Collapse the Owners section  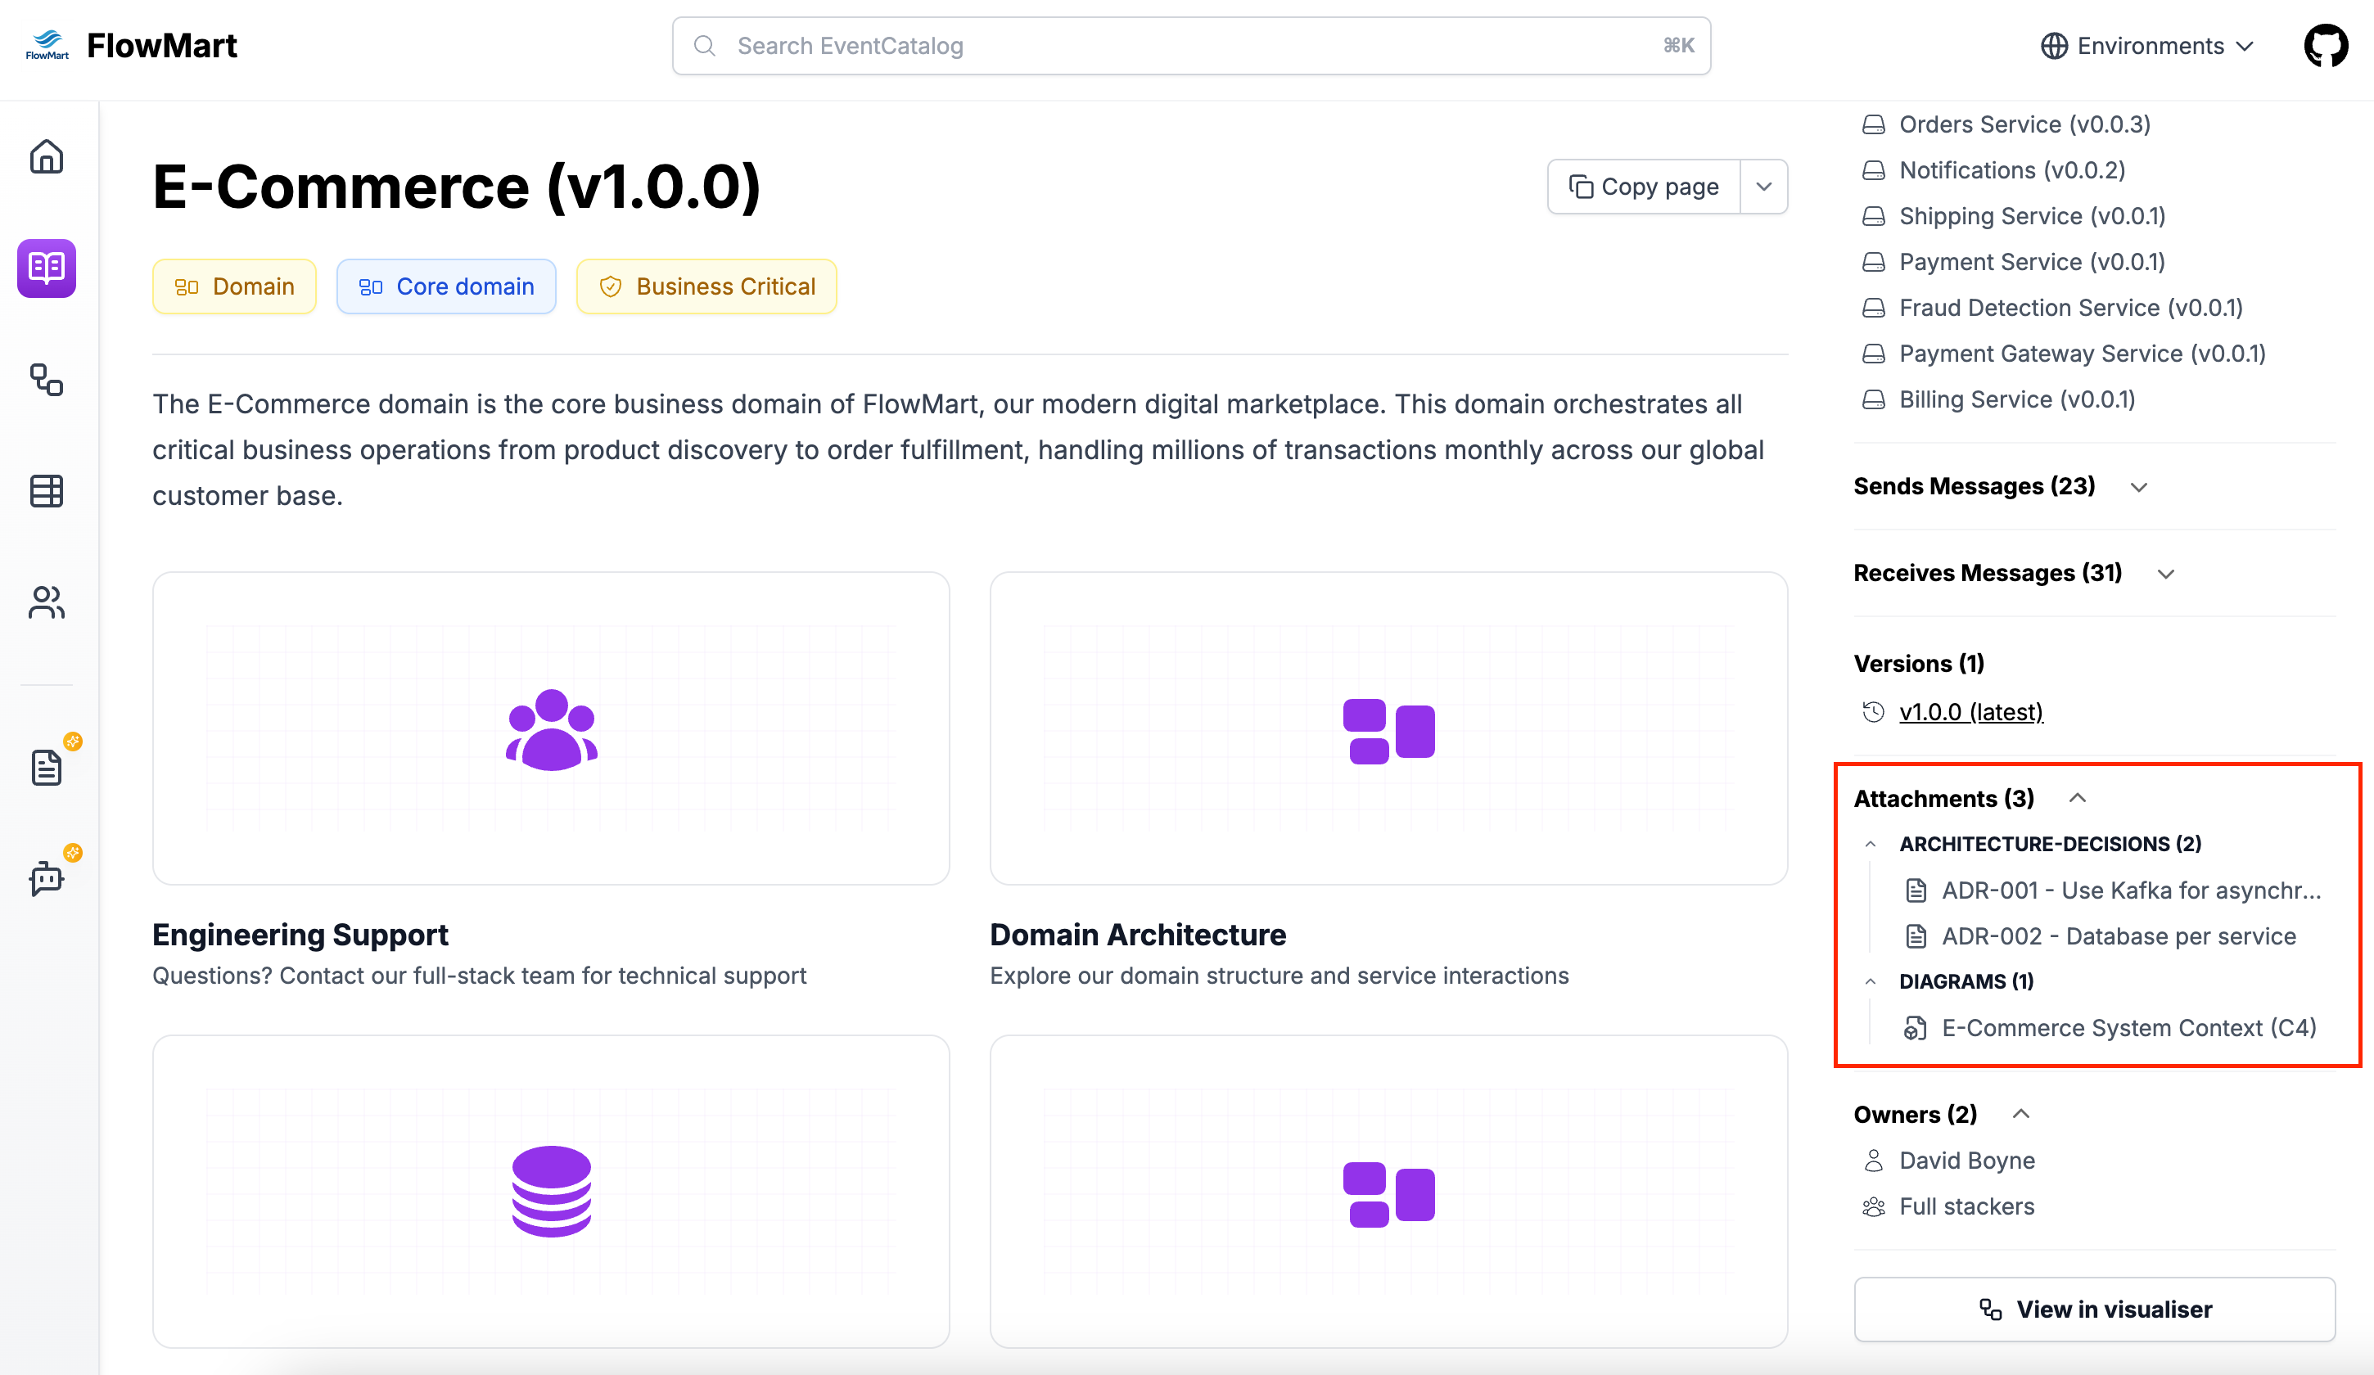pyautogui.click(x=2020, y=1114)
